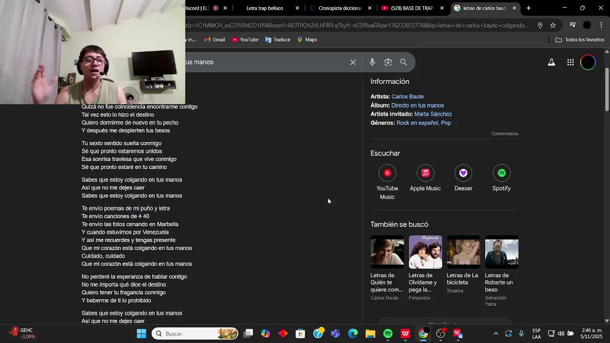Image resolution: width=610 pixels, height=343 pixels.
Task: Click lyric line "Te envío canciones de 4 40"
Action: (x=115, y=216)
